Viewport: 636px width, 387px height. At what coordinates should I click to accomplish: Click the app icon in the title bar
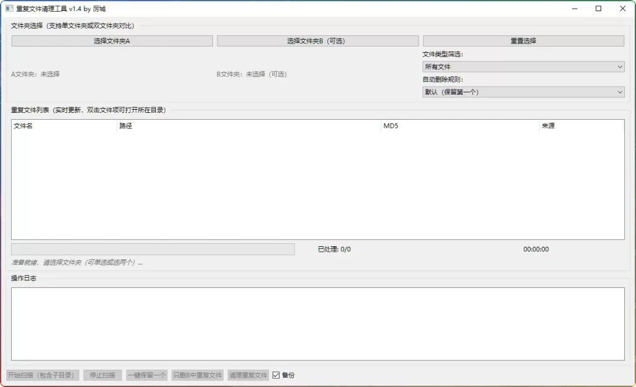click(9, 9)
